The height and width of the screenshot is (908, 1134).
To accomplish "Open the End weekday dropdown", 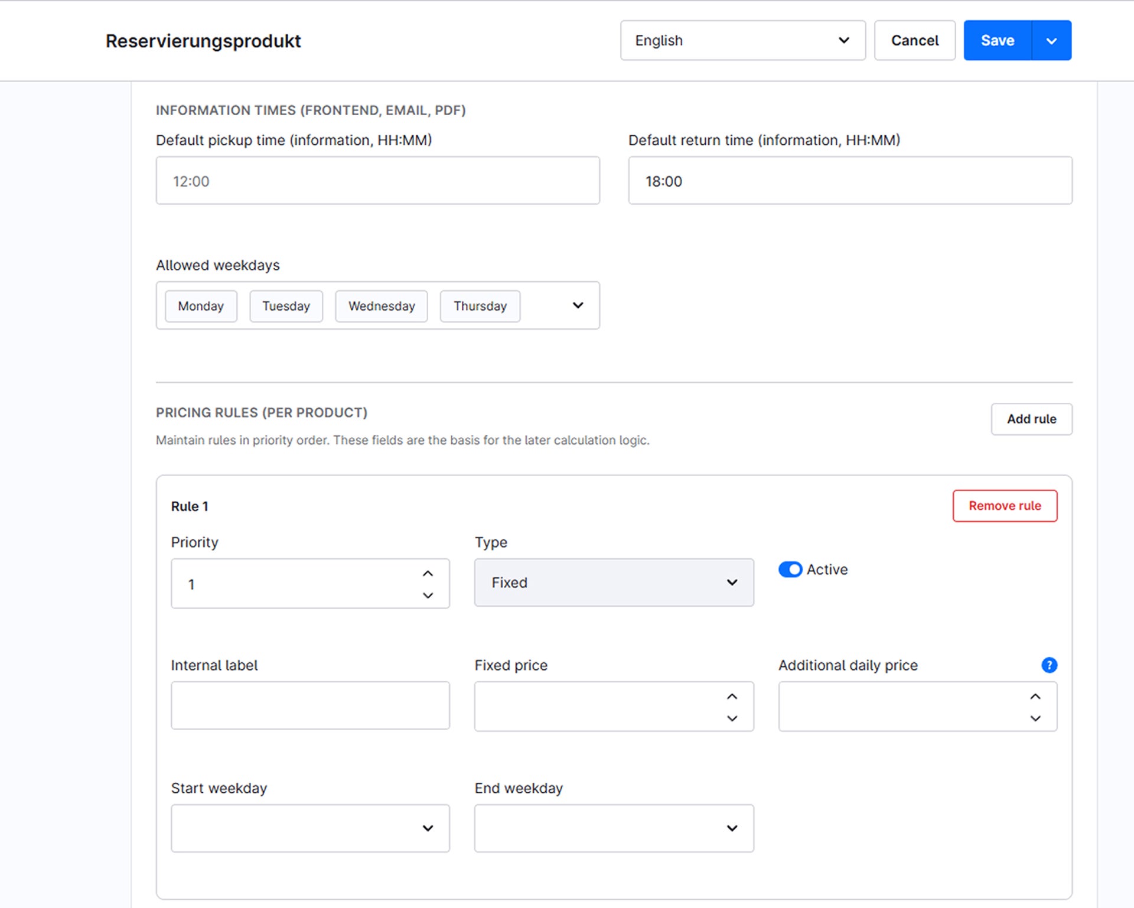I will tap(614, 828).
